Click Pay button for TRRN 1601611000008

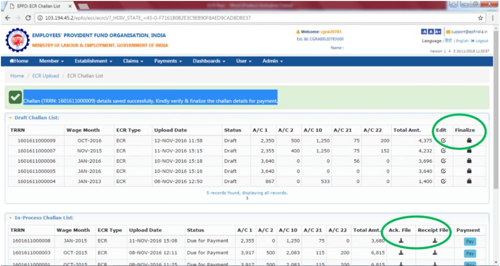(x=469, y=241)
